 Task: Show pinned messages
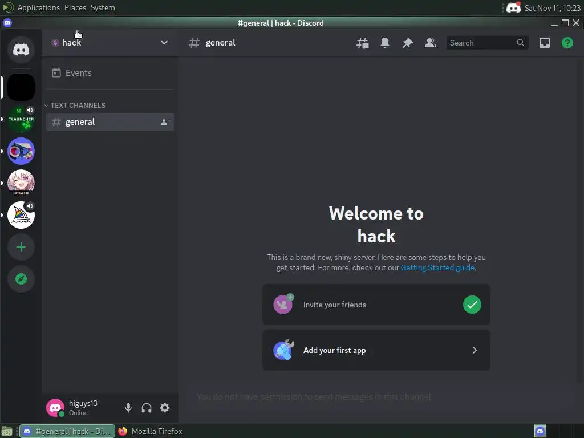407,43
